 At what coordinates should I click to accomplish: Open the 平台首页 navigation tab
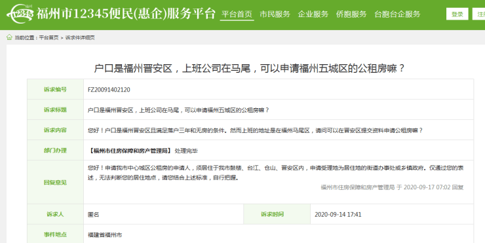coord(237,14)
